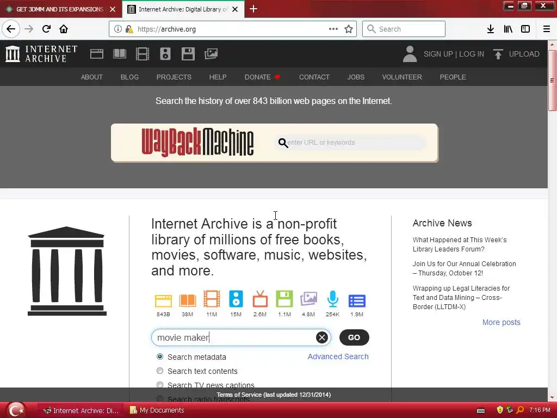Open the 15M audio collection icon
This screenshot has height=418, width=557.
point(236,299)
